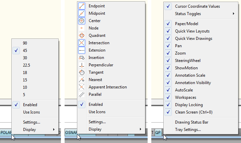
Task: Click the Parallel snap icon
Action: [82, 94]
